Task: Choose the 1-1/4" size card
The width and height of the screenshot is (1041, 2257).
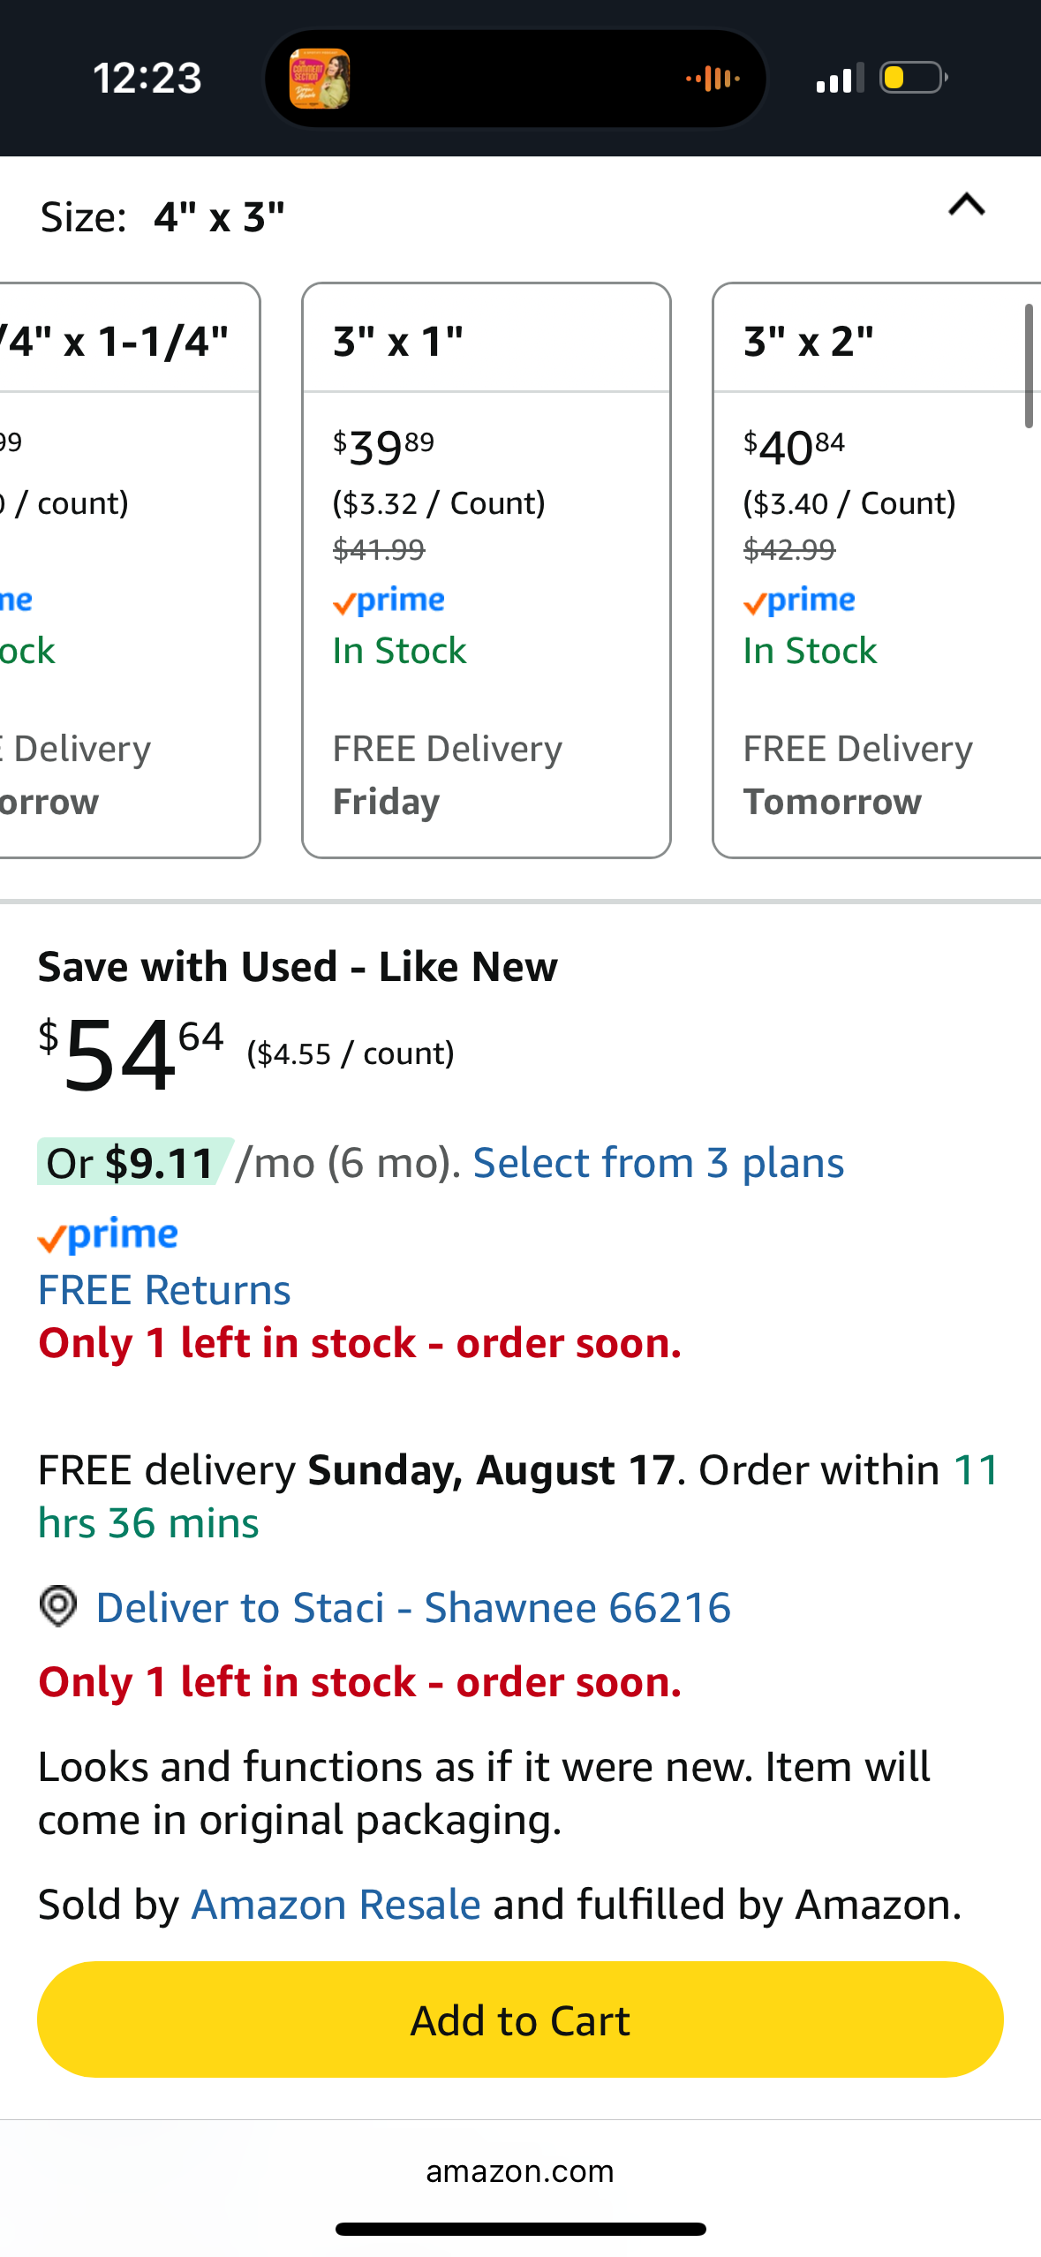Action: [x=130, y=570]
